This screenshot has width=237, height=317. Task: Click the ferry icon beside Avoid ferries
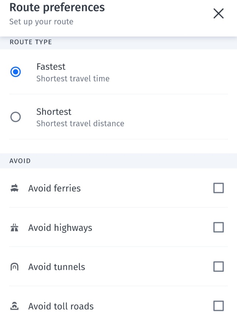(x=14, y=189)
